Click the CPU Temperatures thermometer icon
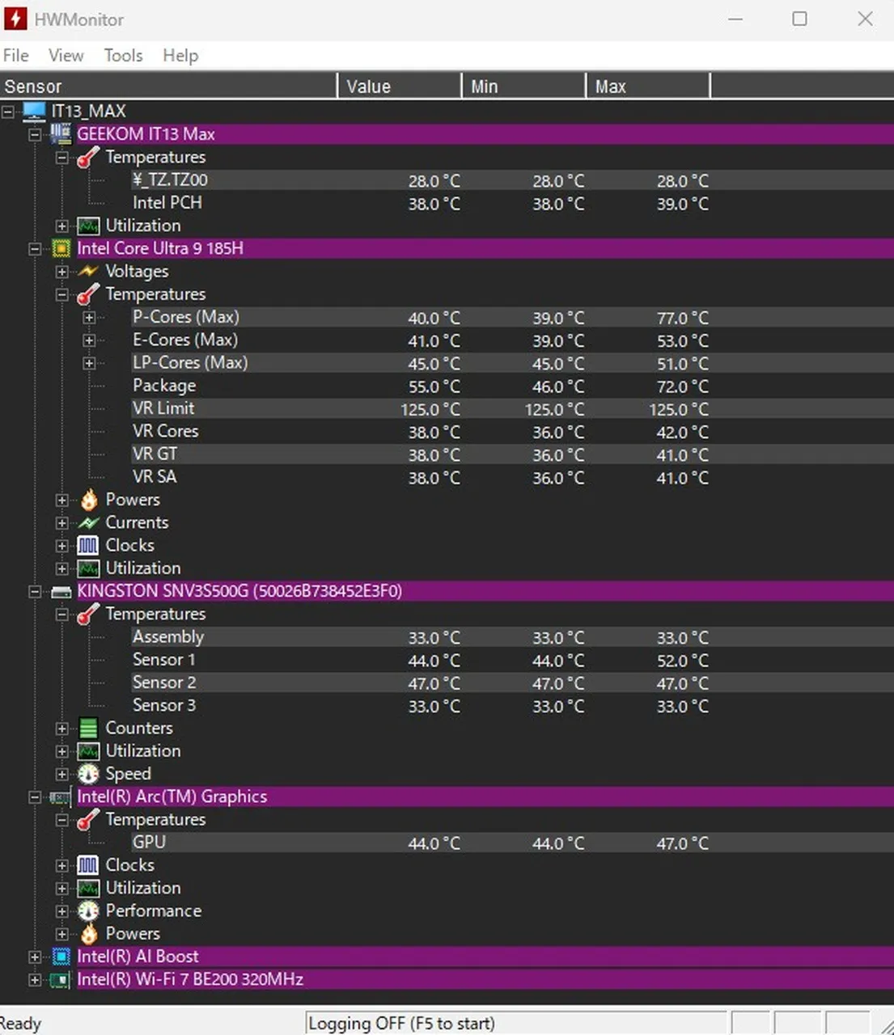Image resolution: width=894 pixels, height=1035 pixels. point(88,294)
